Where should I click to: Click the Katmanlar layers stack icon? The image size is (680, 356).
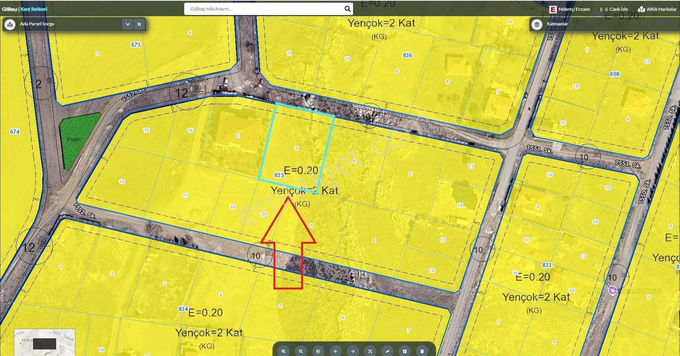[537, 24]
